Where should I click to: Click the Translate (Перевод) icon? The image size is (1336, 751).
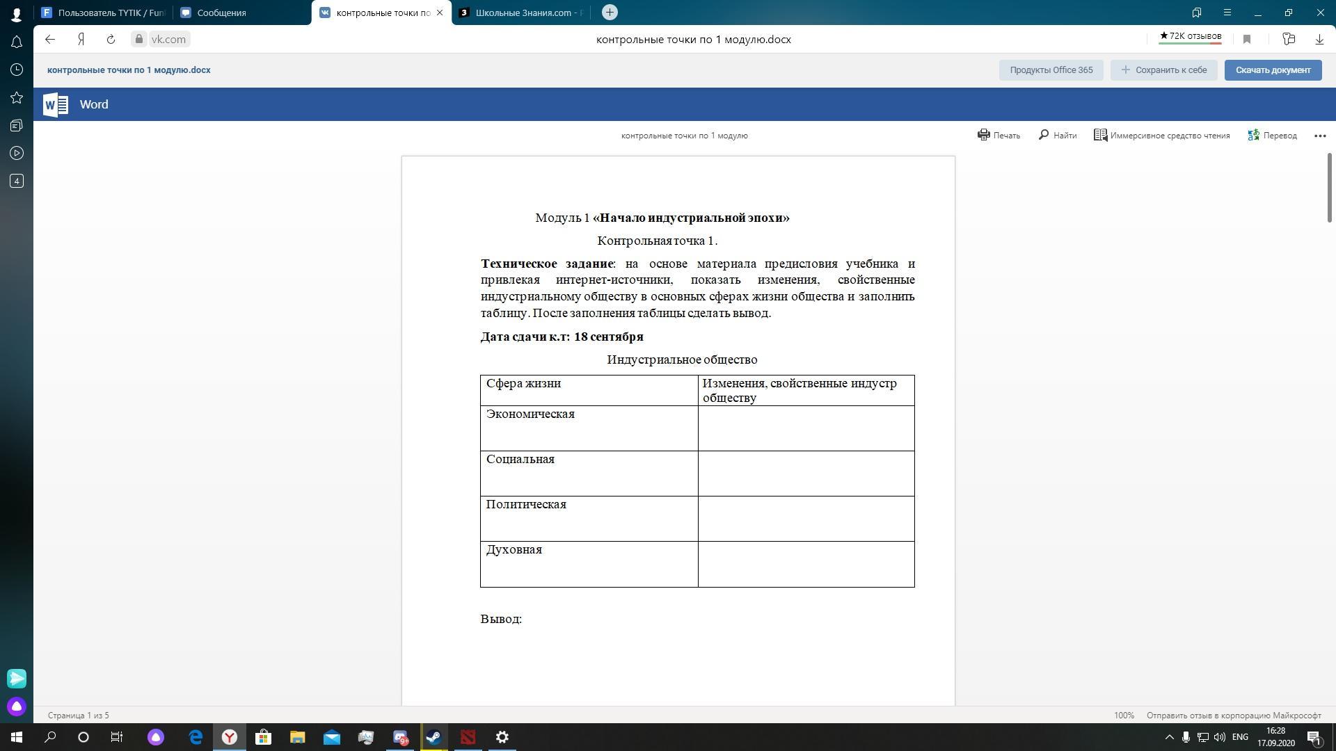[1254, 136]
